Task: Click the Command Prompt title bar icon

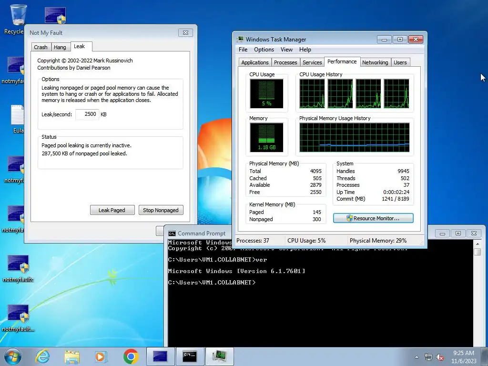Action: (172, 234)
